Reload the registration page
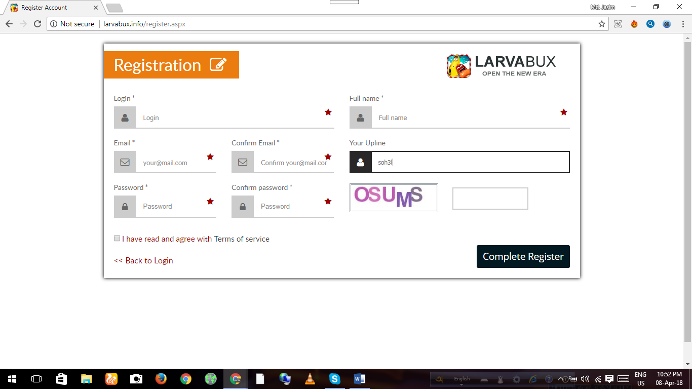The width and height of the screenshot is (692, 389). tap(37, 24)
